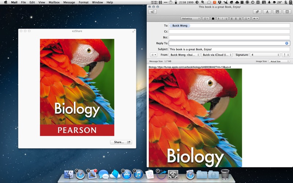This screenshot has height=183, width=293.
Task: Click the speech bubble menu bar icon
Action: pos(209,2)
